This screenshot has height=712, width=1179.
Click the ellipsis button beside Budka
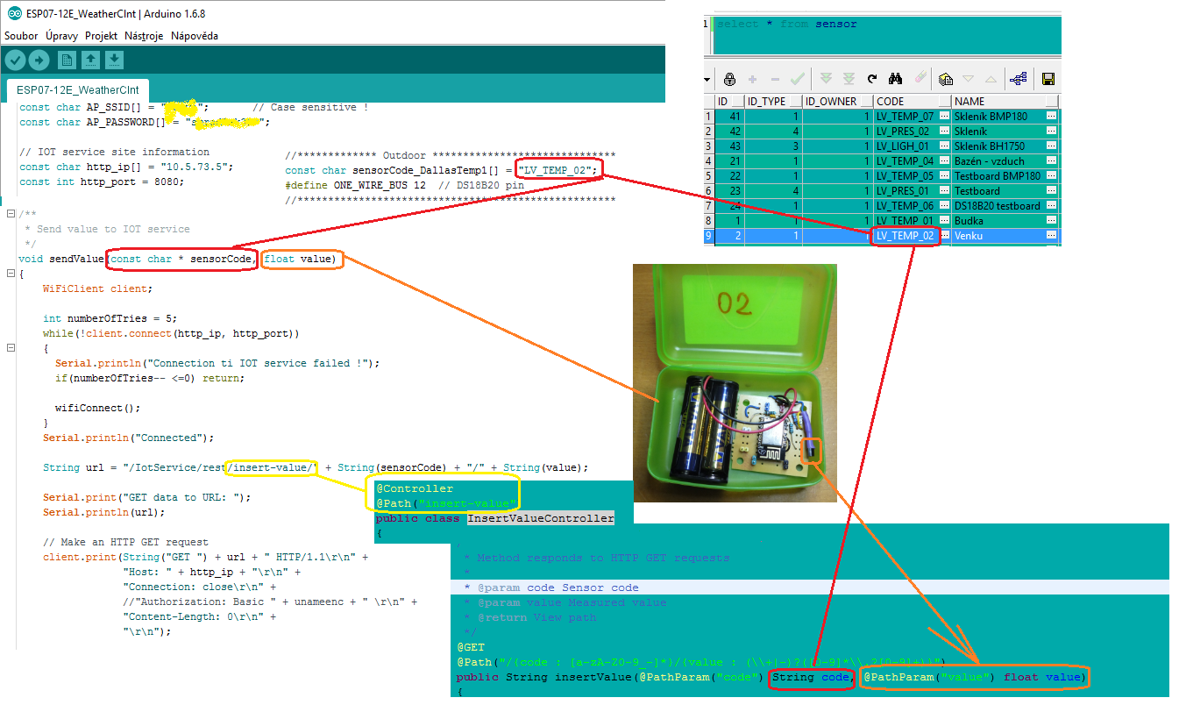pos(1051,220)
